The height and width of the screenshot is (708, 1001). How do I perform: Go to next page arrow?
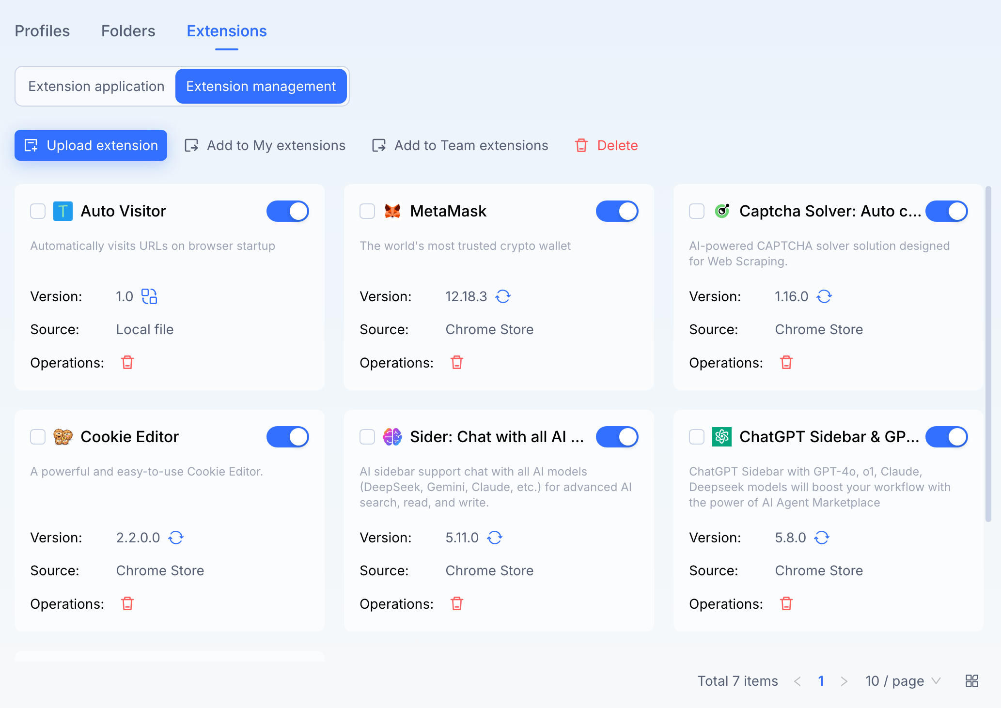coord(844,681)
